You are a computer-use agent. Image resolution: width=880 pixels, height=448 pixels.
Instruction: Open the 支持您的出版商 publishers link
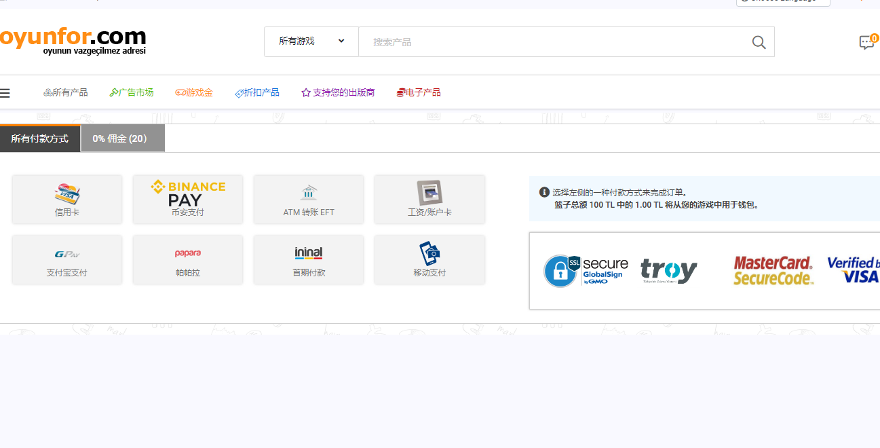(337, 92)
